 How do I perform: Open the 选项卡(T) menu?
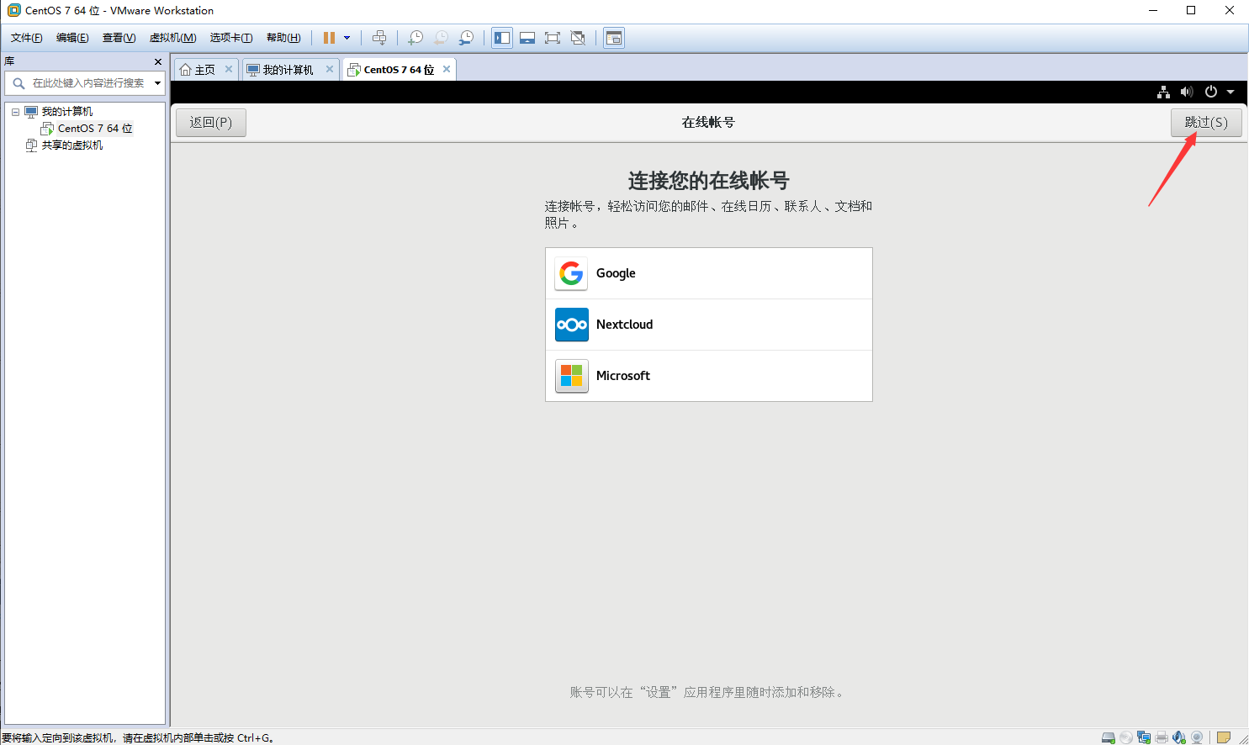[x=231, y=38]
